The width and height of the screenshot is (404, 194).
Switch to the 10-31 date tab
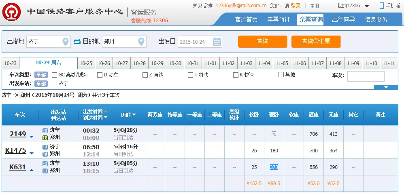193,63
